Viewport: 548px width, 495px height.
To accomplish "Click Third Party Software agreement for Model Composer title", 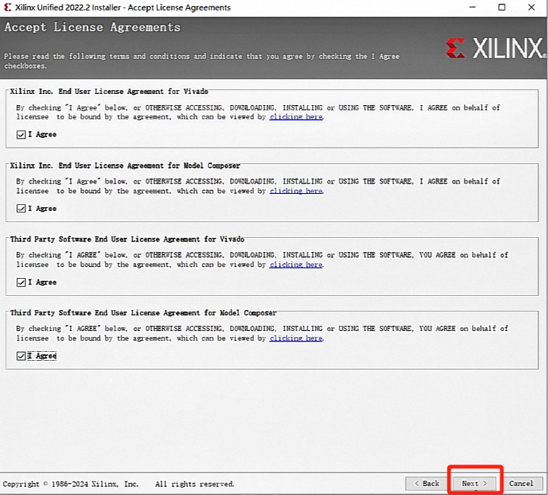I will [143, 313].
